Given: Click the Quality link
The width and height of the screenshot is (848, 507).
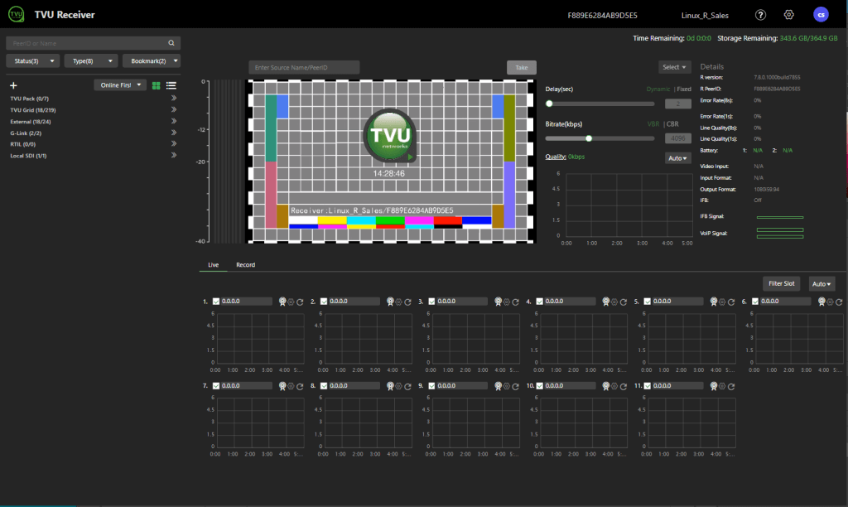Looking at the screenshot, I should click(556, 157).
